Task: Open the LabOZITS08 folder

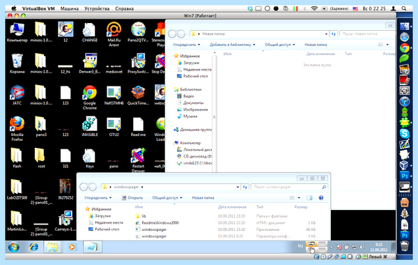Action: click(x=17, y=190)
